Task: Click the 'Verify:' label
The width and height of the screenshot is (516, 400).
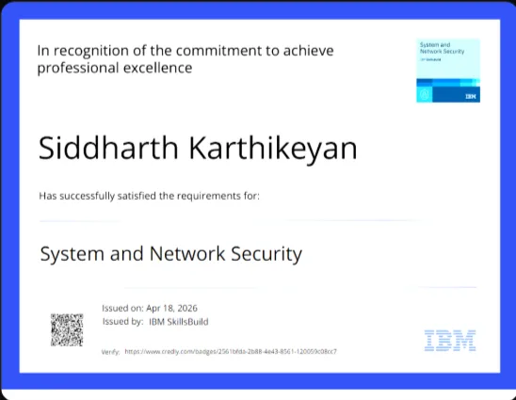Action: [x=110, y=352]
